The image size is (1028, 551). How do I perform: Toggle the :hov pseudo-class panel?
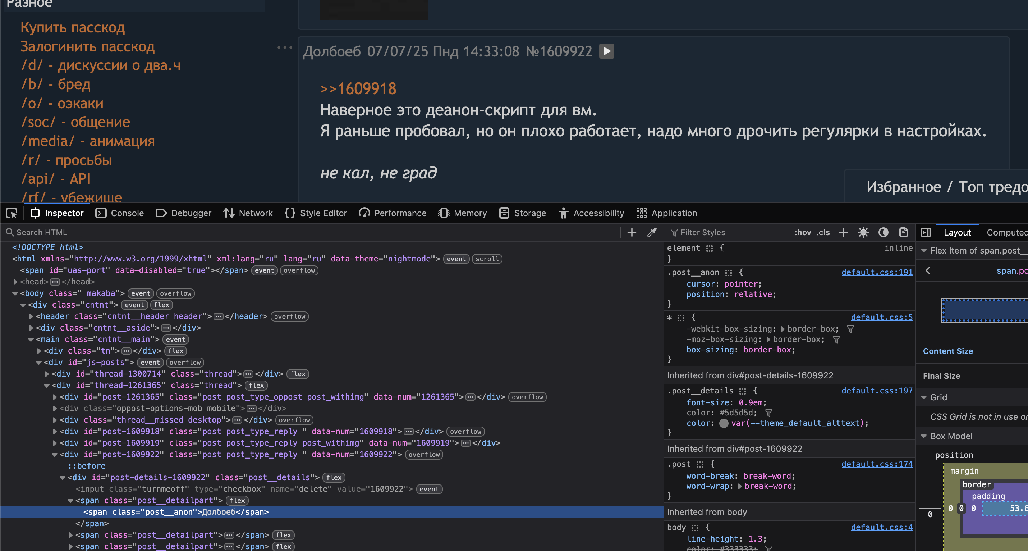coord(802,232)
